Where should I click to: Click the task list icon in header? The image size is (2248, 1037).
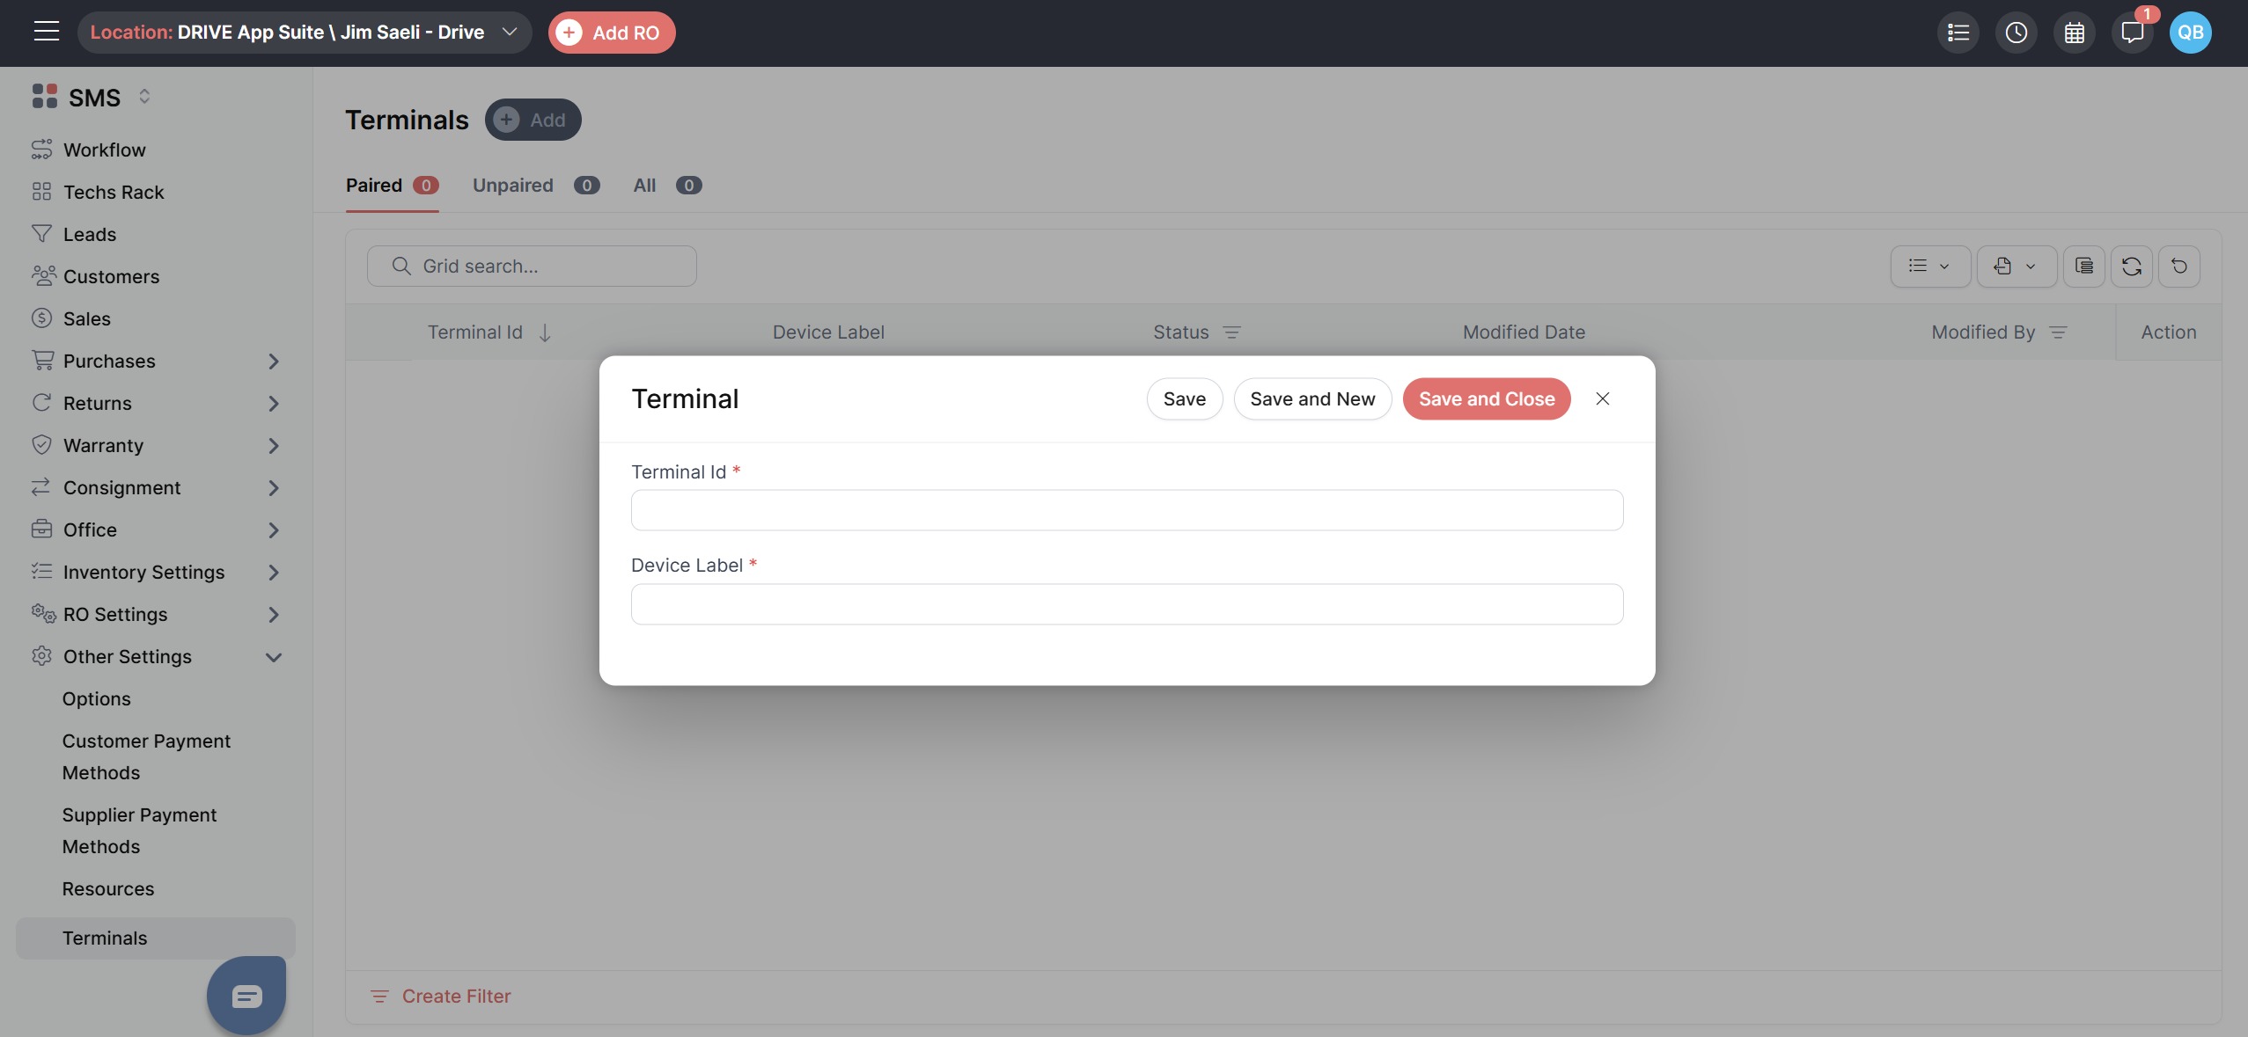point(1958,33)
